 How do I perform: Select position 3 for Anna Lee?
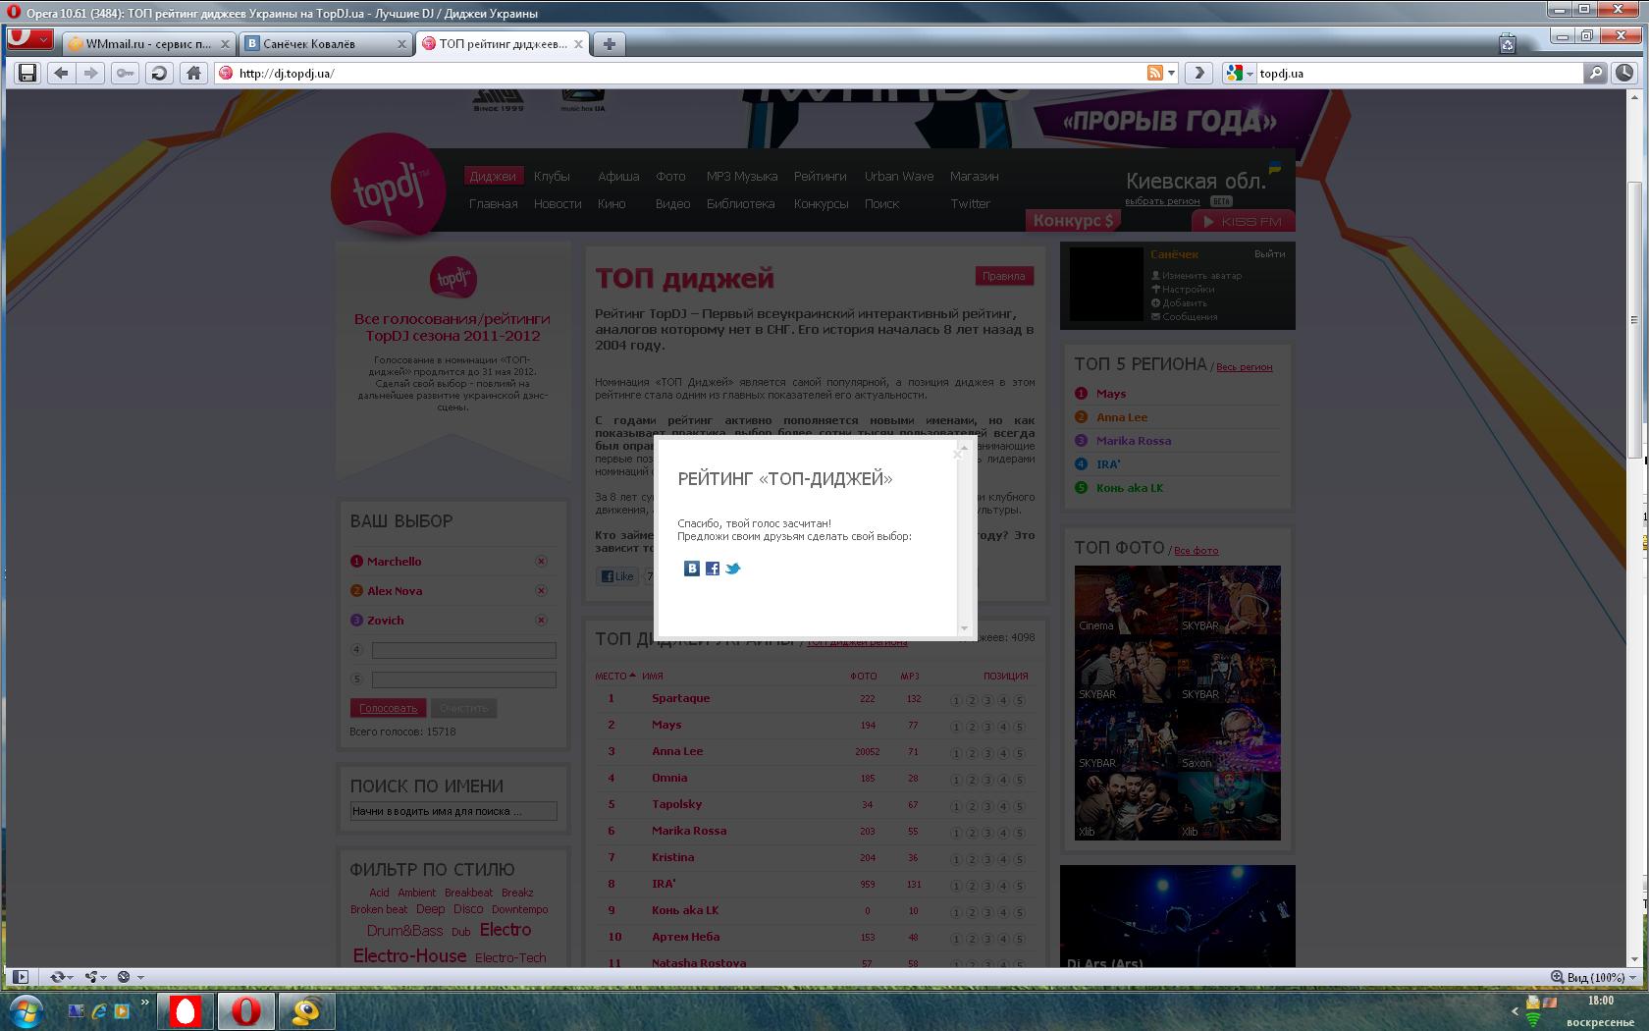tap(987, 753)
